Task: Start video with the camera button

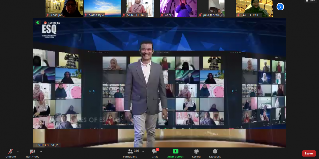Action: point(32,152)
